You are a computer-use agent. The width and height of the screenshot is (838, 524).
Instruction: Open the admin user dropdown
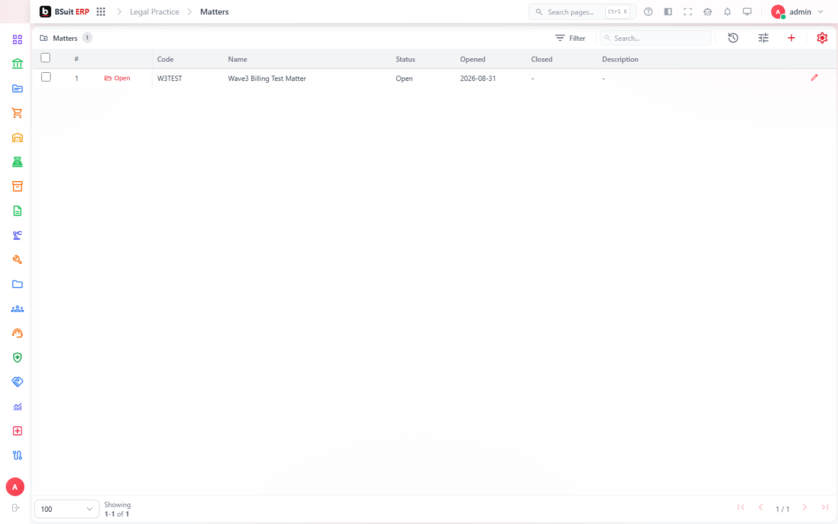tap(797, 12)
